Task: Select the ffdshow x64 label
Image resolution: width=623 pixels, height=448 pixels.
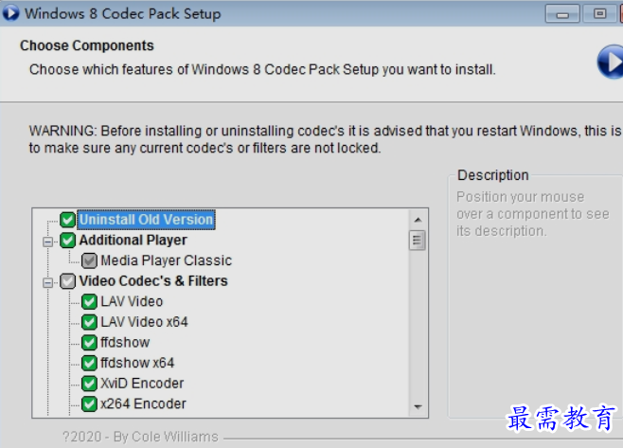Action: point(137,363)
